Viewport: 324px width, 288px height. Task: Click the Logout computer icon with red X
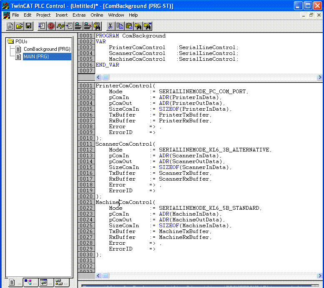(x=88, y=26)
